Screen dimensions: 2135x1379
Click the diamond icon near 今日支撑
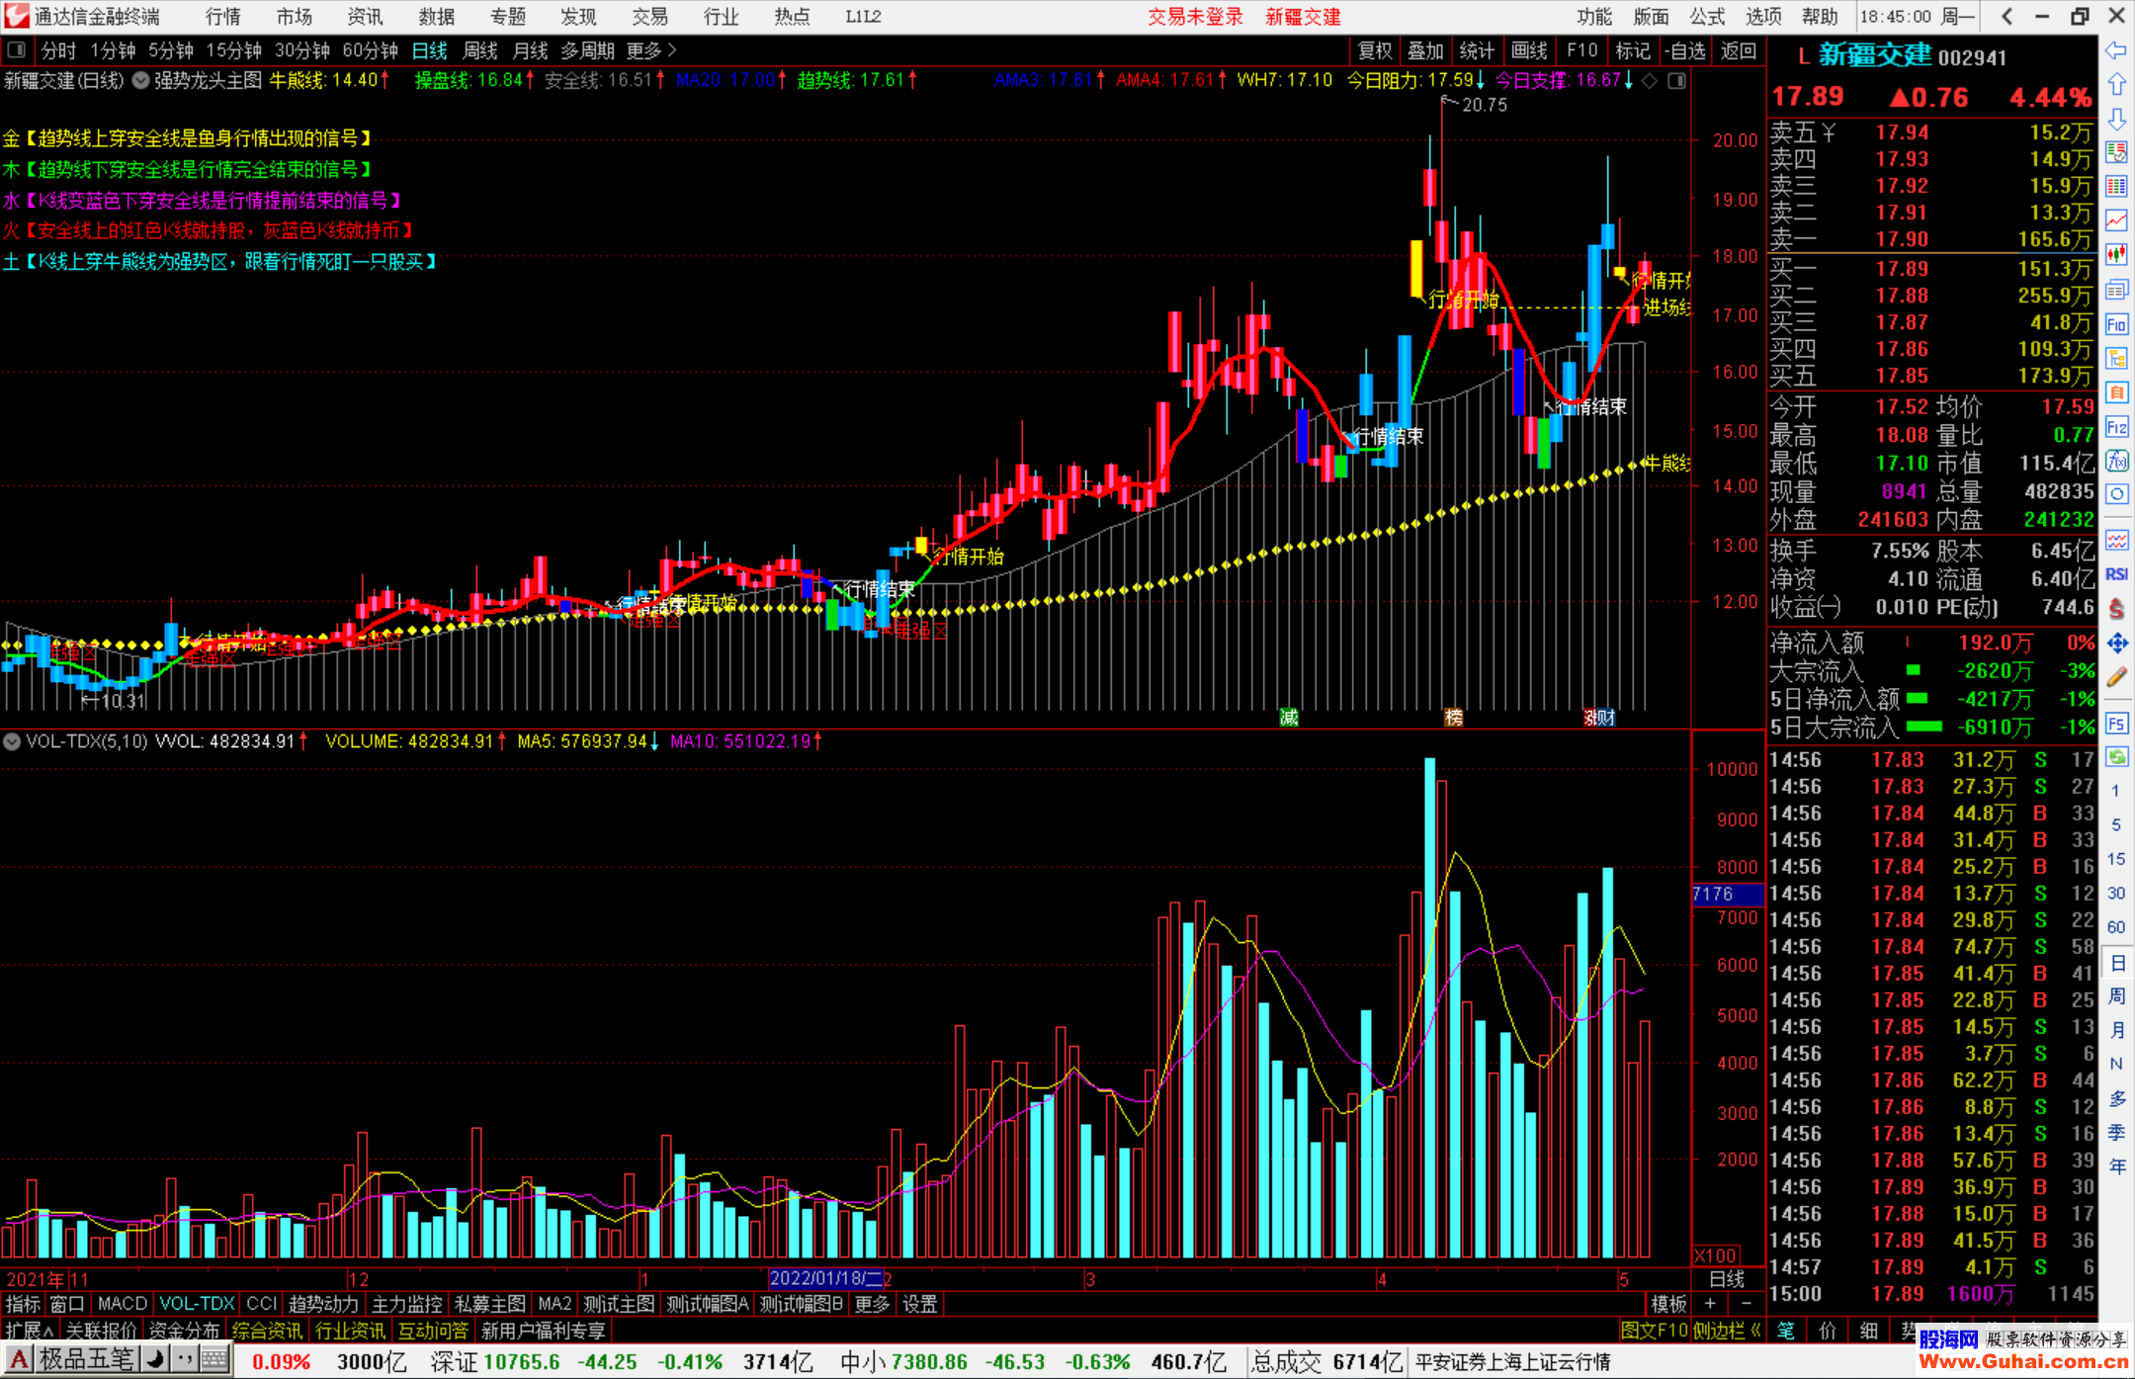(1650, 81)
